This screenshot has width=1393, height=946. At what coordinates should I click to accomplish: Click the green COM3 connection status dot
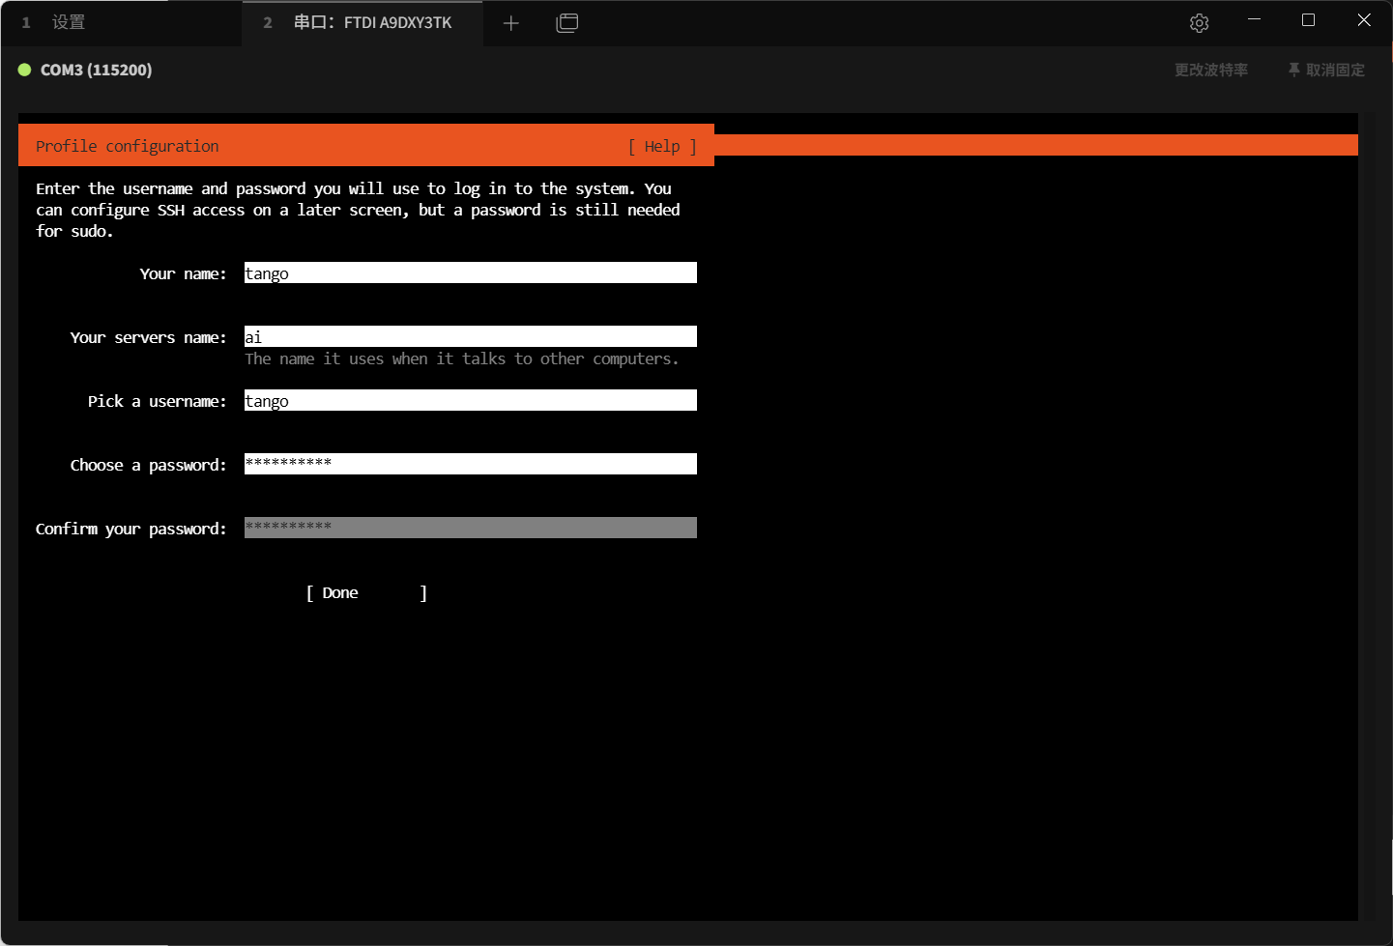point(25,70)
